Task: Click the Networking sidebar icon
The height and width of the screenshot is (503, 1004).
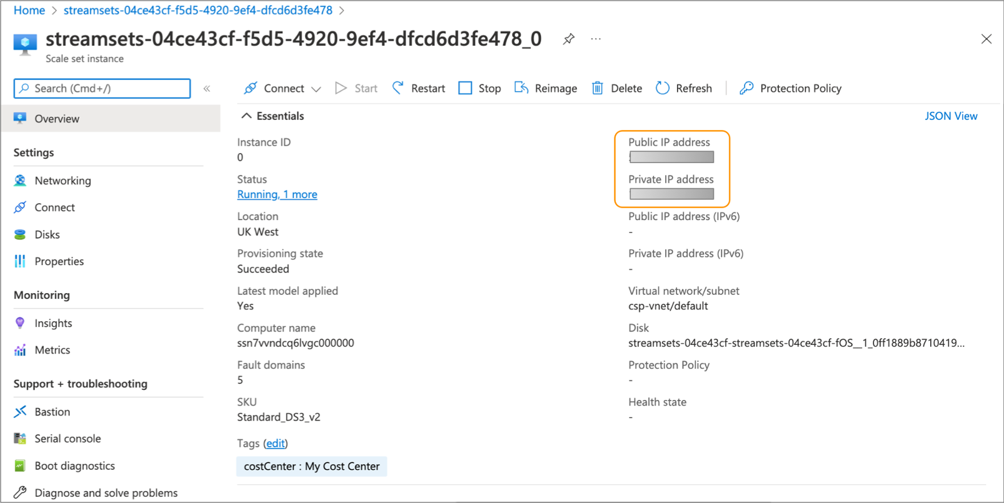Action: (x=20, y=181)
